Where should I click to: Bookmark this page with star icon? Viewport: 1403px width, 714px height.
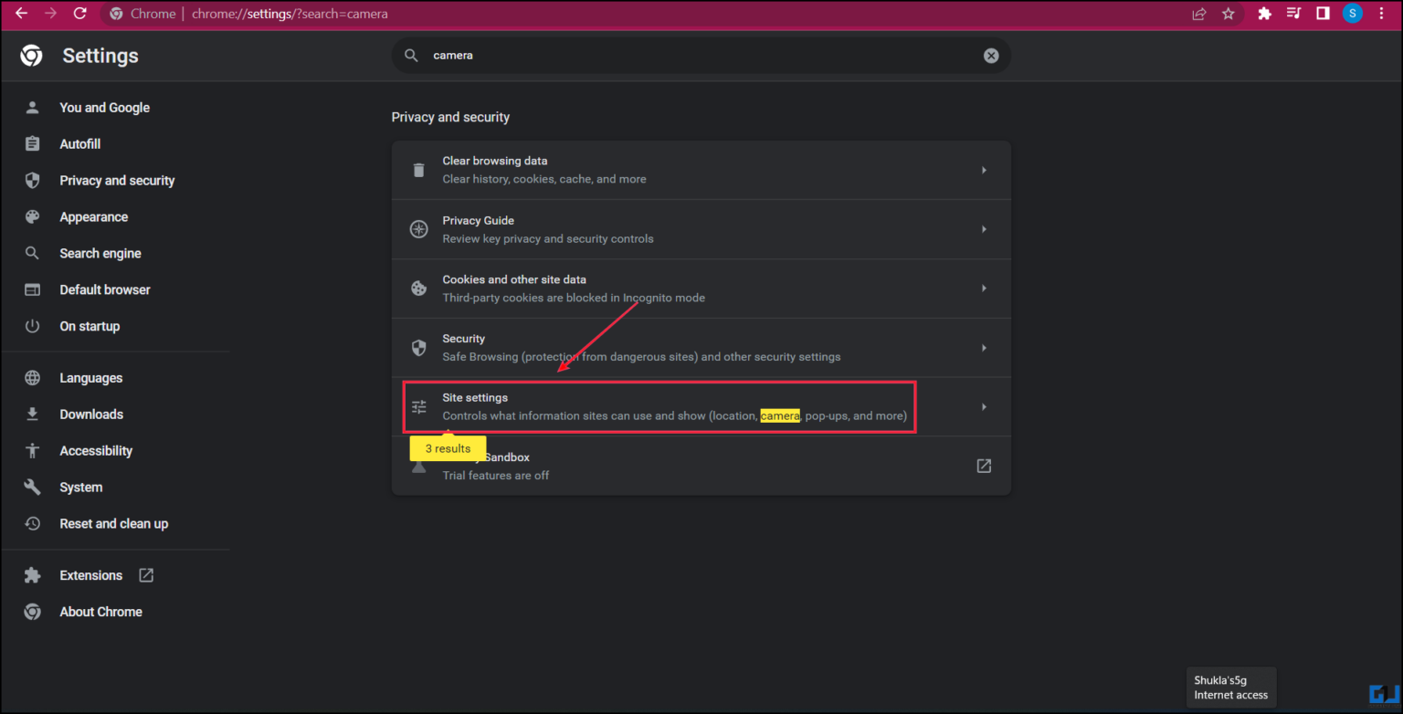1229,14
